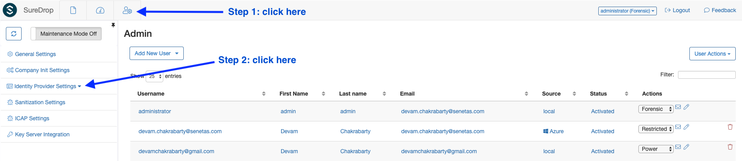Image resolution: width=742 pixels, height=161 pixels.
Task: Click the email icon in administrator row
Action: click(678, 107)
